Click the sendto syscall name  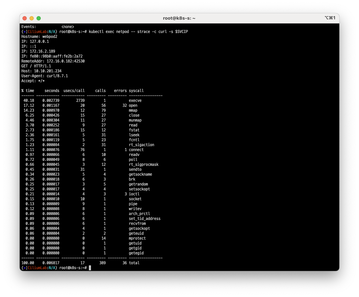135,169
